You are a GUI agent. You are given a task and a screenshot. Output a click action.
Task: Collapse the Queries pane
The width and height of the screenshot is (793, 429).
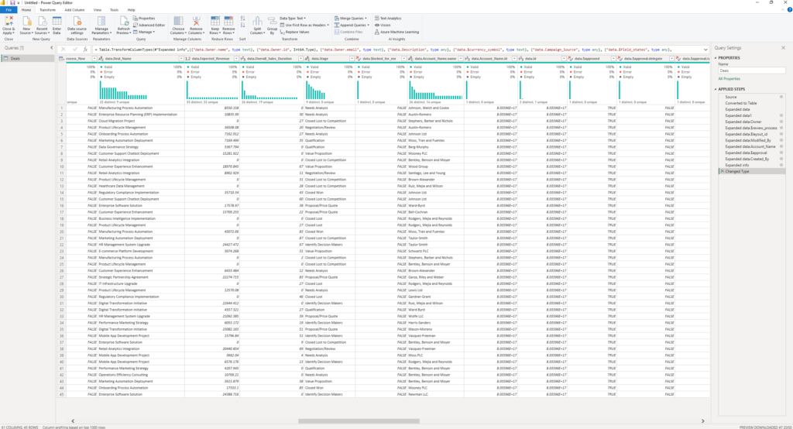pos(52,47)
